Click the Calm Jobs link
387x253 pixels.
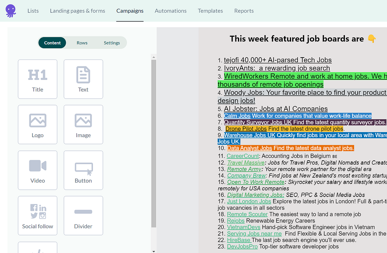[x=237, y=116]
